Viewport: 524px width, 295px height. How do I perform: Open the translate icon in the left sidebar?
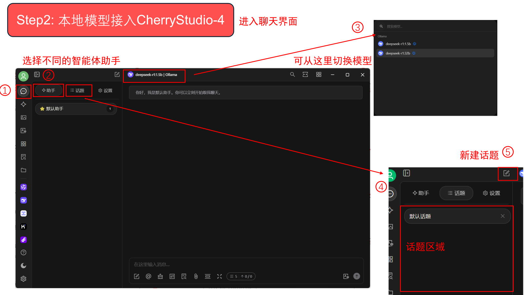pos(24,130)
